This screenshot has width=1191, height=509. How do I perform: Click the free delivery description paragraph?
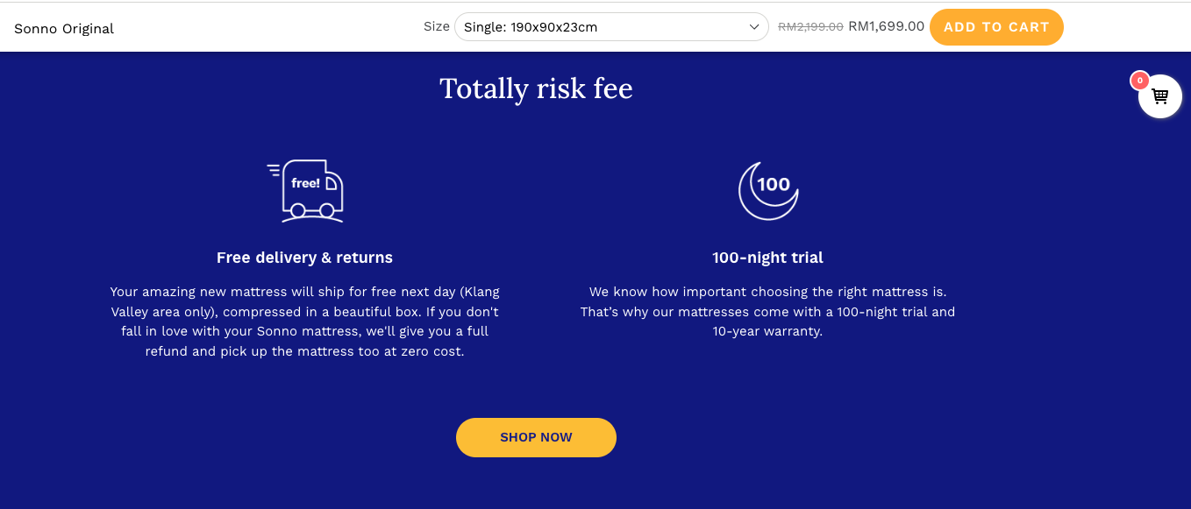coord(304,322)
